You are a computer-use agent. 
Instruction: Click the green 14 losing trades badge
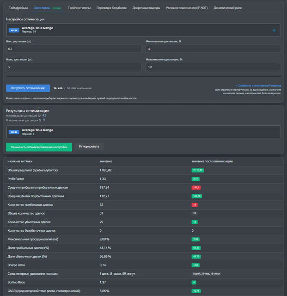(x=195, y=222)
